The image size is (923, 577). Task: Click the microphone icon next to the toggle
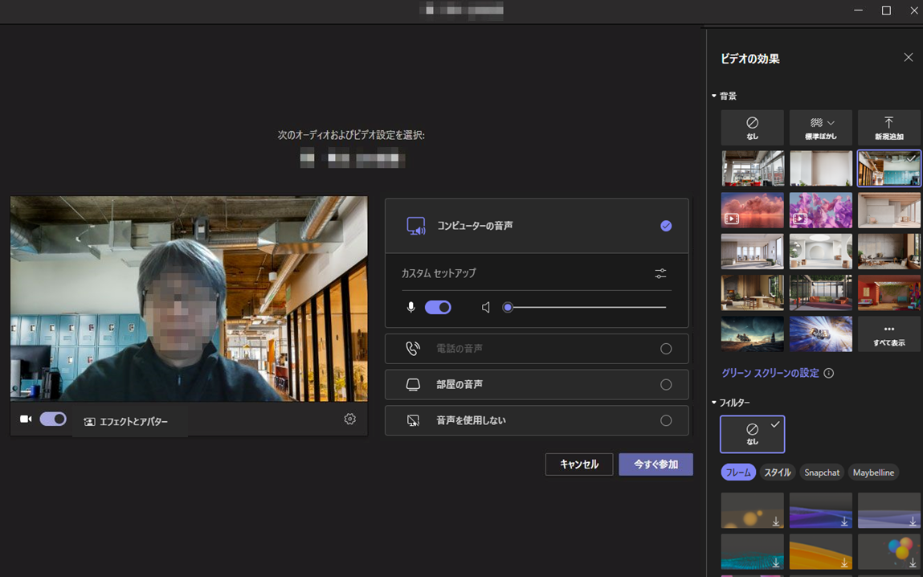(411, 307)
